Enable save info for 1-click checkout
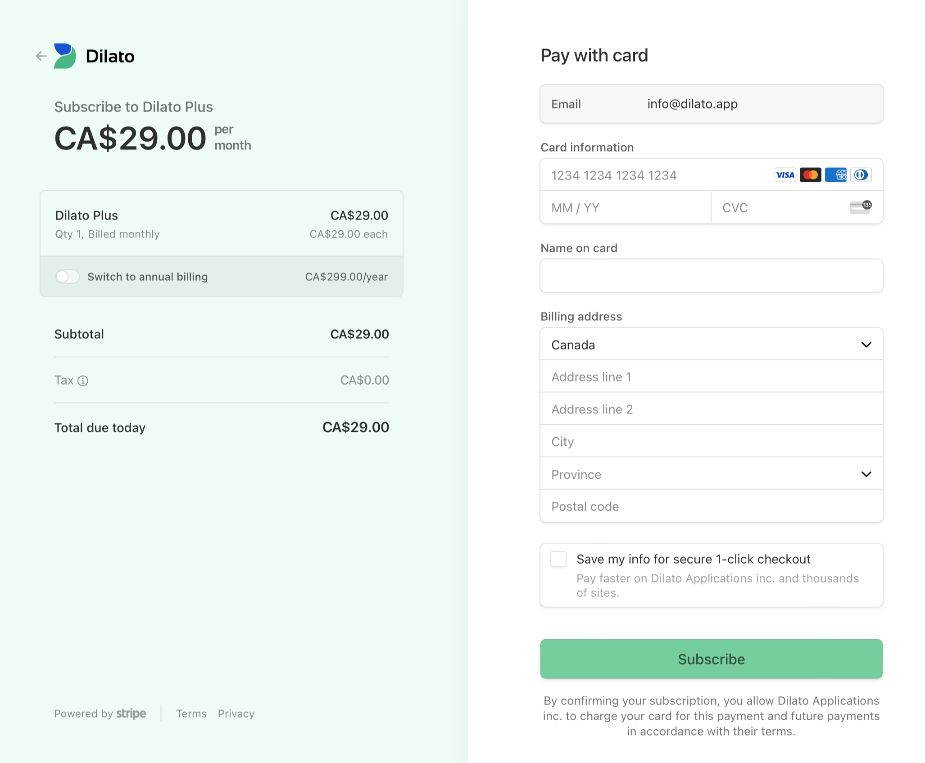 tap(558, 558)
